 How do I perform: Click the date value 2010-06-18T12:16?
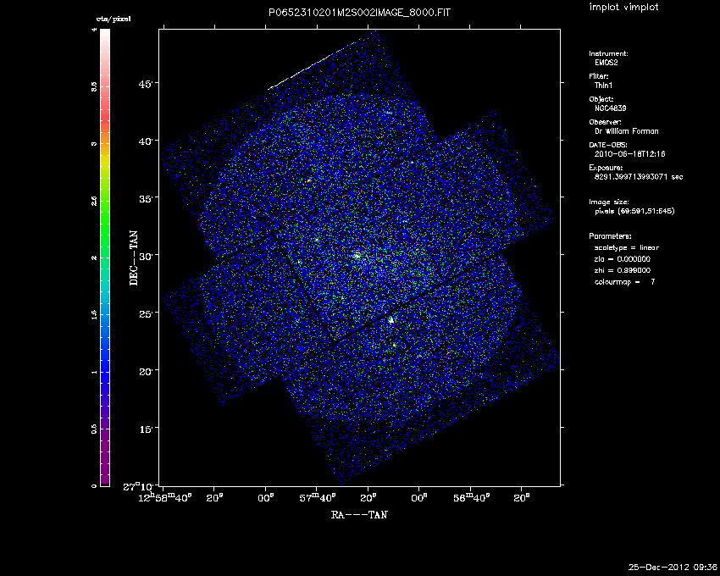coord(629,154)
